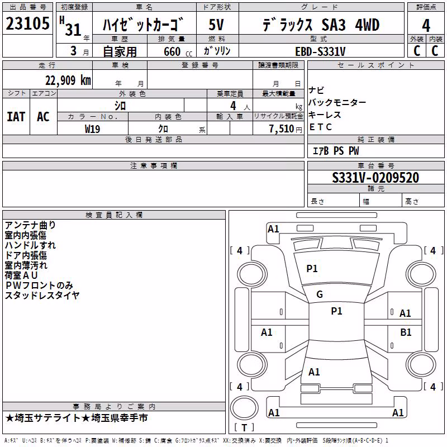
Task: Click grade デラックス SA3 4WD
Action: [x=321, y=25]
